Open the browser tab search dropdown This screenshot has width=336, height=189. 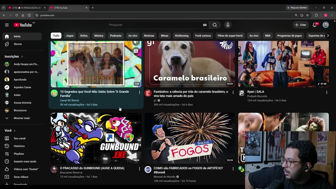point(3,8)
